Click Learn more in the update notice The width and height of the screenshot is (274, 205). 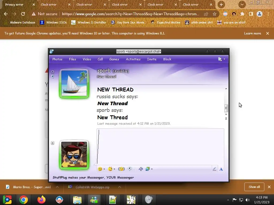coord(253,33)
